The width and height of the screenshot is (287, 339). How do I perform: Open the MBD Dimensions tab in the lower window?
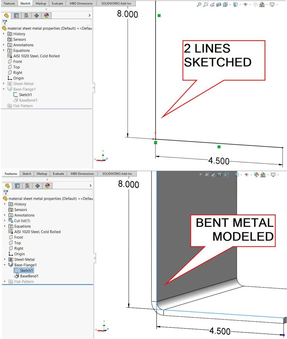tap(82, 174)
